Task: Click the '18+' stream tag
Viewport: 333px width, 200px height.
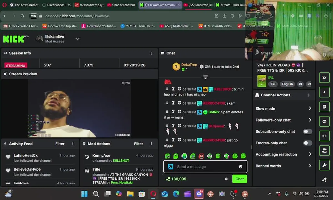Action: (273, 84)
